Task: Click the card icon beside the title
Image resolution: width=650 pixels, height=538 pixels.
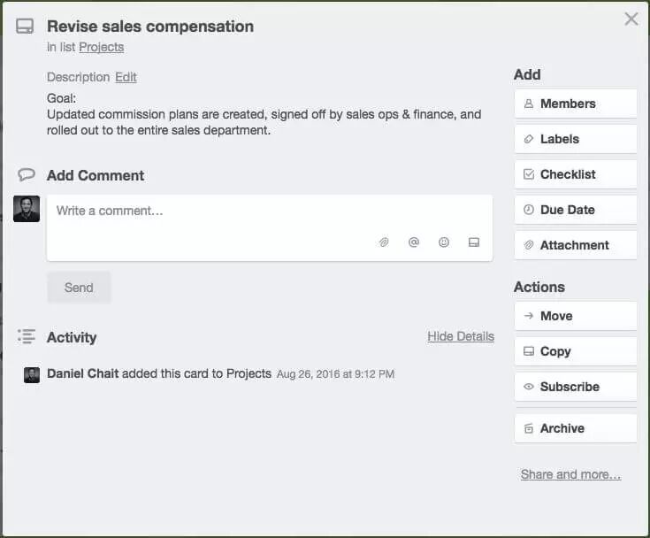Action: (x=25, y=27)
